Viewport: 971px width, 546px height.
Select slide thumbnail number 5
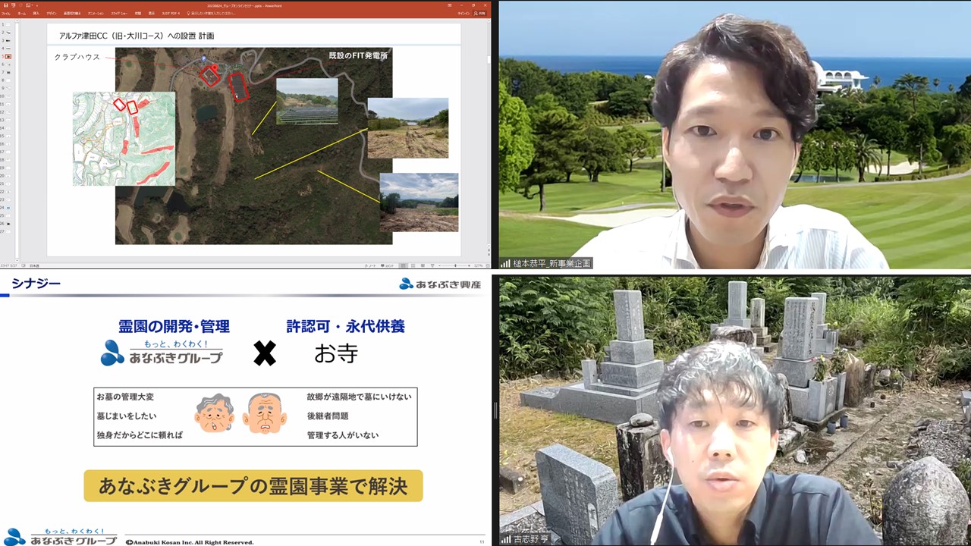pos(8,56)
